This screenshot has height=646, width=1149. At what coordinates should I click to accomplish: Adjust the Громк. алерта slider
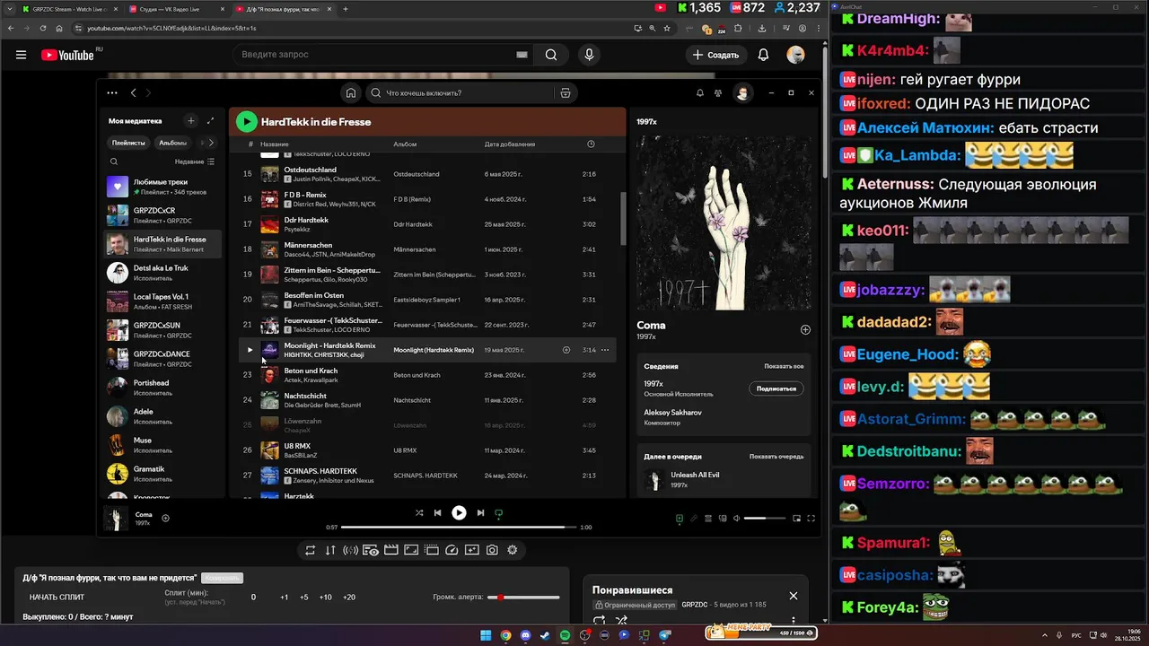[x=523, y=597]
